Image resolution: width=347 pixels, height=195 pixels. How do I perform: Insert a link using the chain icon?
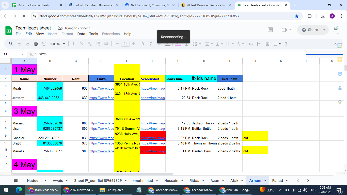point(251,44)
